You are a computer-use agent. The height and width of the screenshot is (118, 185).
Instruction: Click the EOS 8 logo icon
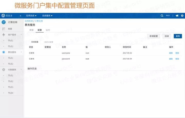click(x=3, y=15)
